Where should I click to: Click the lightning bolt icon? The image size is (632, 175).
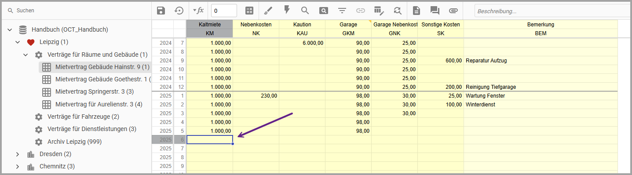[x=287, y=10]
